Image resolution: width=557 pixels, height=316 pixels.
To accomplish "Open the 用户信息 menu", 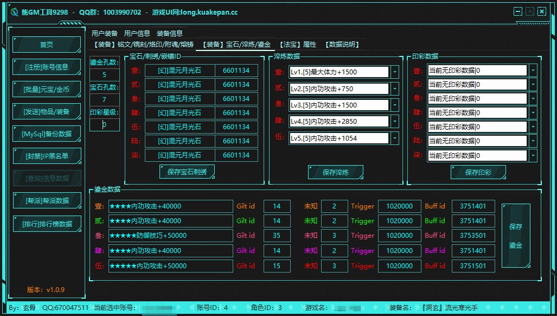I will (x=137, y=33).
